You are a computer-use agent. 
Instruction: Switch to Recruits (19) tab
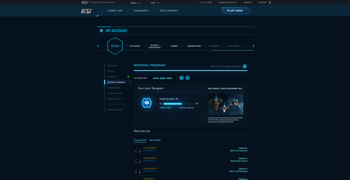155,140
